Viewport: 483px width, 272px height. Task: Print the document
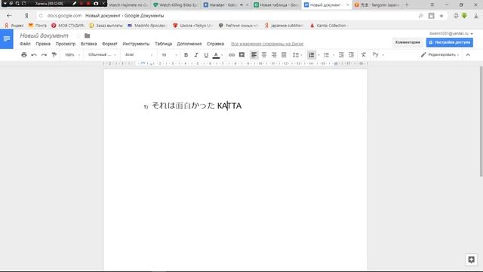pyautogui.click(x=24, y=55)
